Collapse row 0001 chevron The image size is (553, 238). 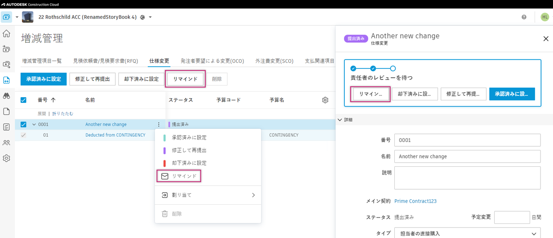(x=34, y=124)
